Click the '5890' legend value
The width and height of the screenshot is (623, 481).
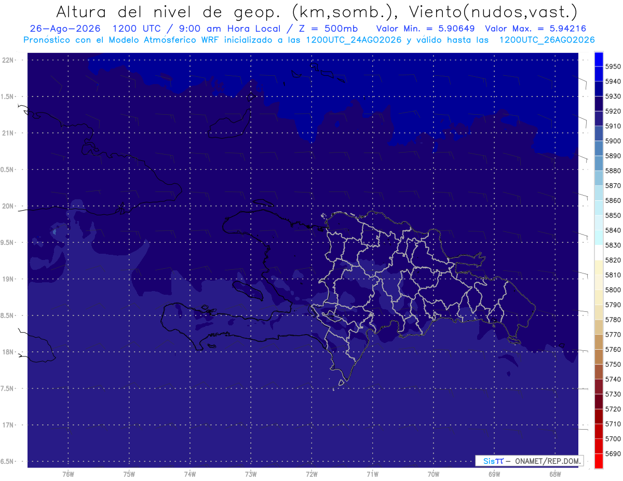coord(613,156)
